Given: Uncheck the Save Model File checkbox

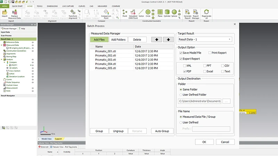Looking at the screenshot, I should click(x=181, y=53).
